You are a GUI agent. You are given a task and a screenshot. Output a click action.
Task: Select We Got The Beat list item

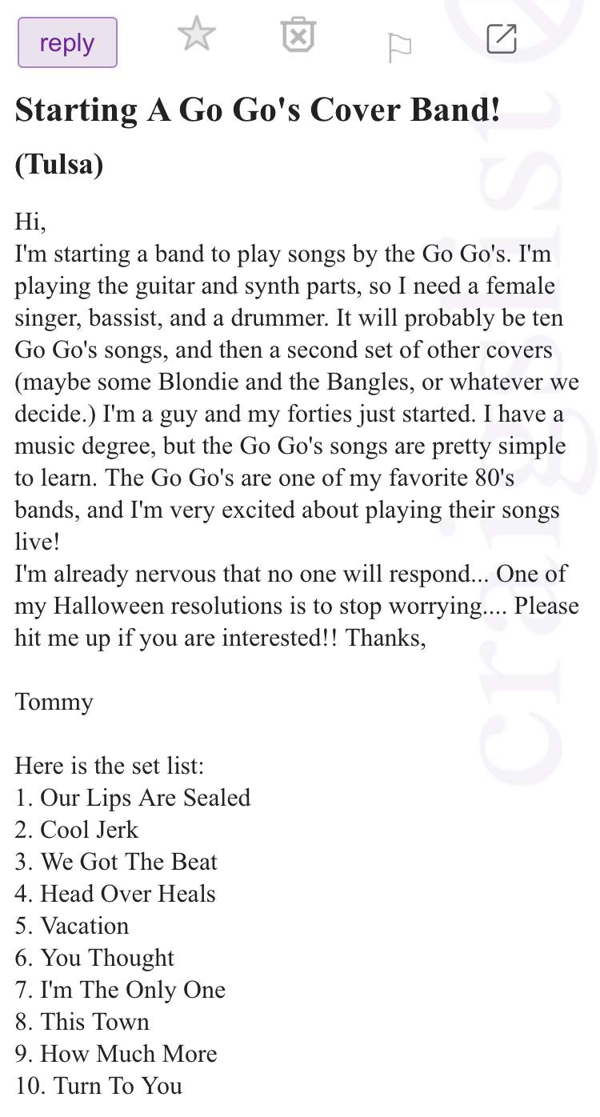(116, 862)
